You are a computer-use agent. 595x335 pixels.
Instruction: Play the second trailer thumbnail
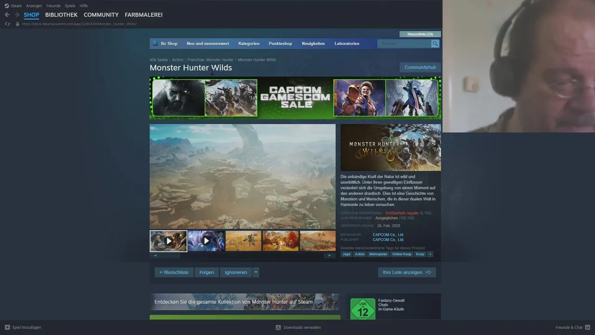[x=206, y=241]
